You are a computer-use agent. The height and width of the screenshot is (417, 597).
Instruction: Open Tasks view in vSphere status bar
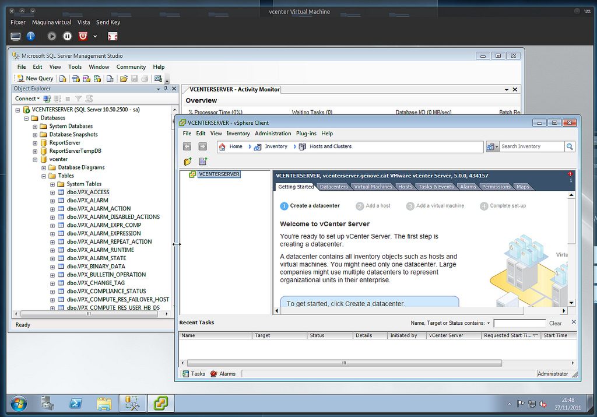coord(194,374)
